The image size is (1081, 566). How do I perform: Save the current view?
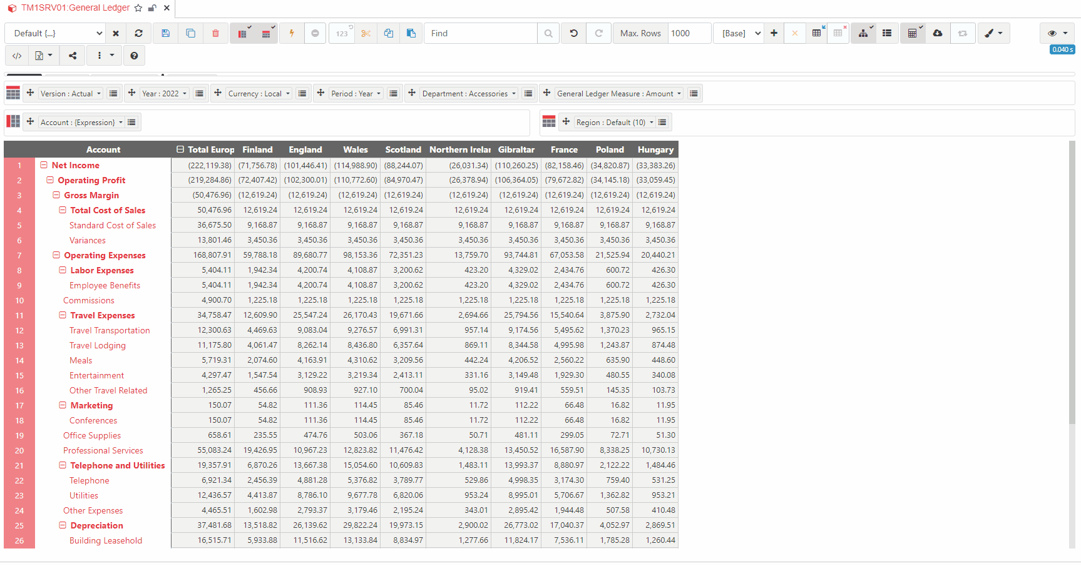point(166,33)
